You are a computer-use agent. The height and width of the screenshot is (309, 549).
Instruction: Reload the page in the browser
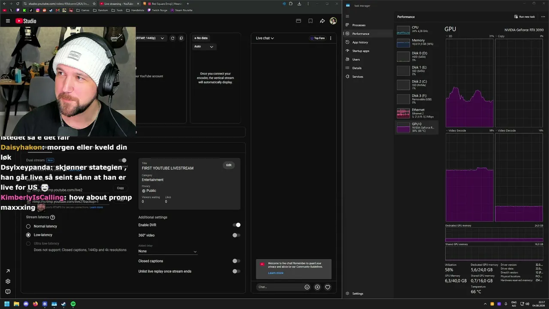[18, 4]
